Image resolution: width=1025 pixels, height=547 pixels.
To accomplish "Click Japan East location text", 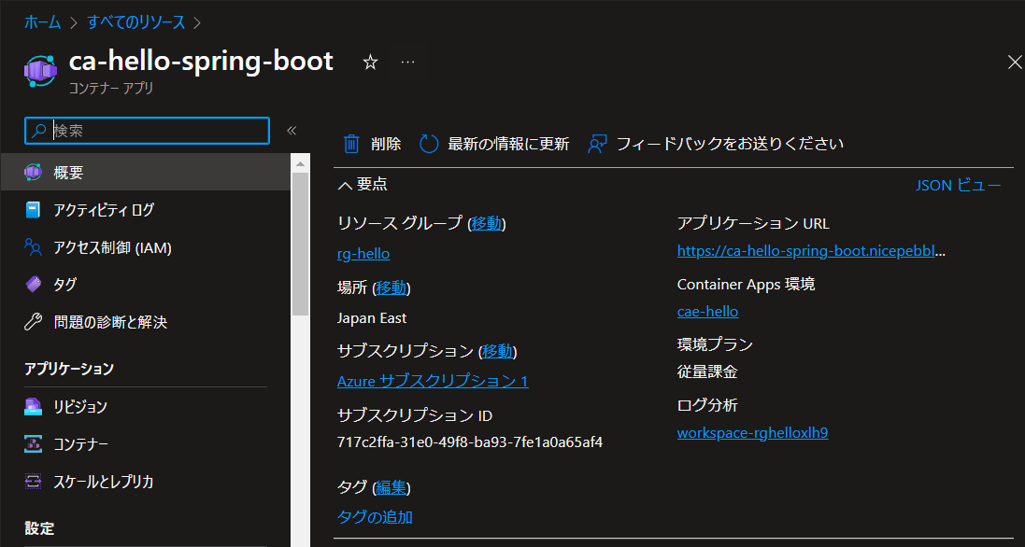I will click(x=372, y=318).
